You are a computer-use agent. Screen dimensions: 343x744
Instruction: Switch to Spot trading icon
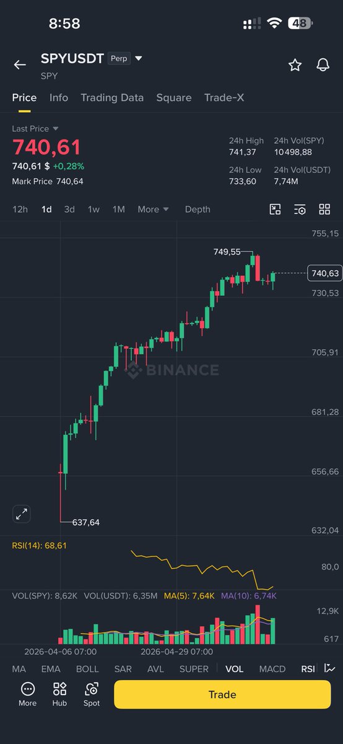92,694
